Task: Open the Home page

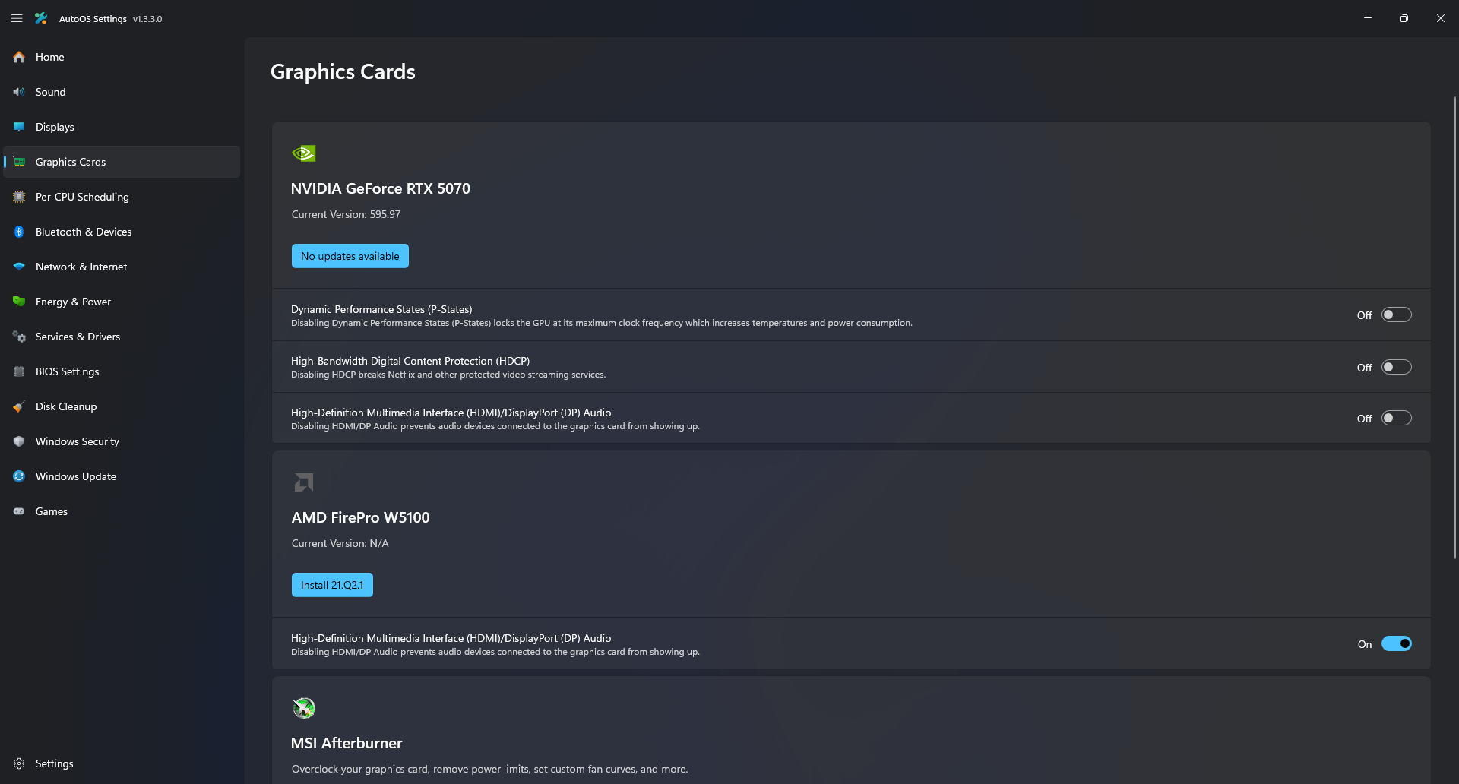Action: [122, 57]
